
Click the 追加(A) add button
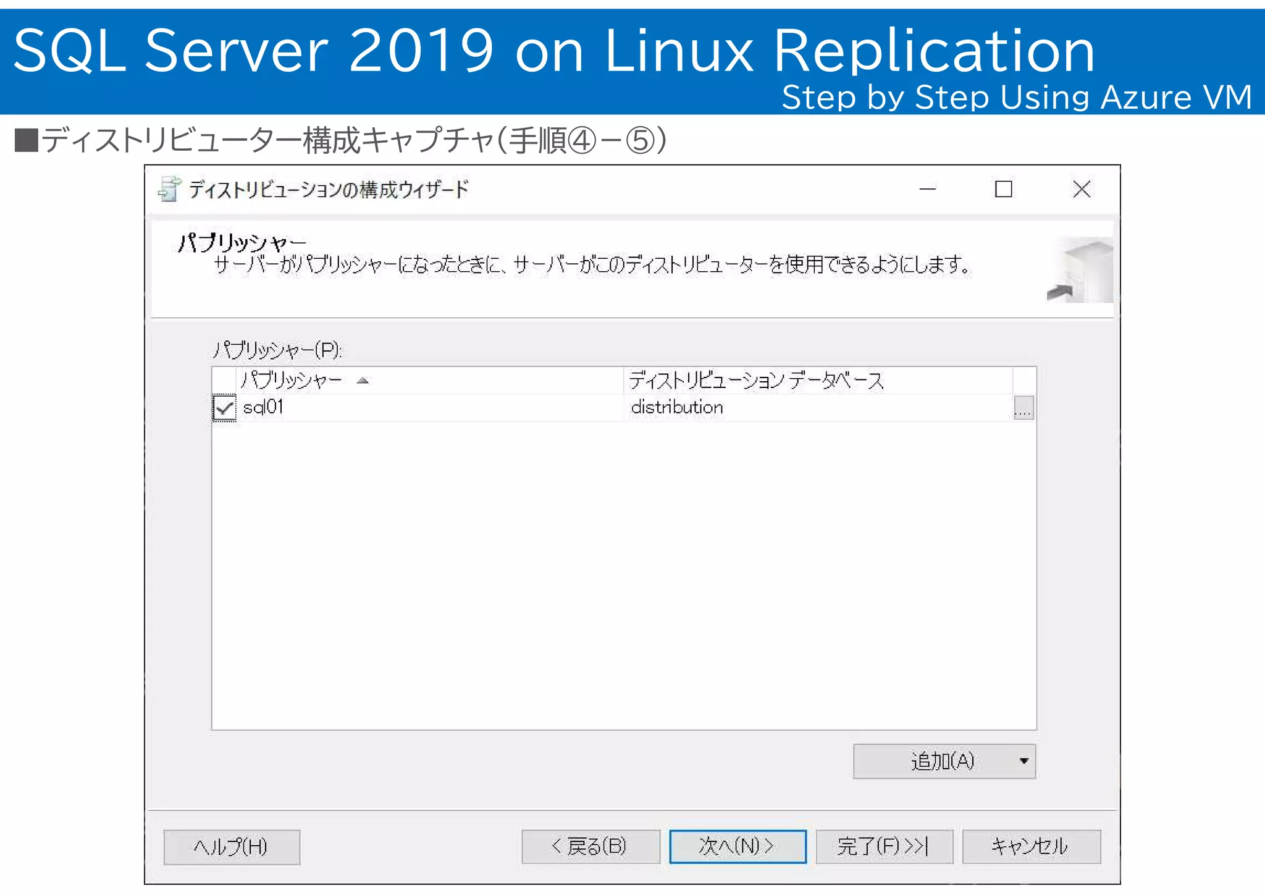(944, 761)
